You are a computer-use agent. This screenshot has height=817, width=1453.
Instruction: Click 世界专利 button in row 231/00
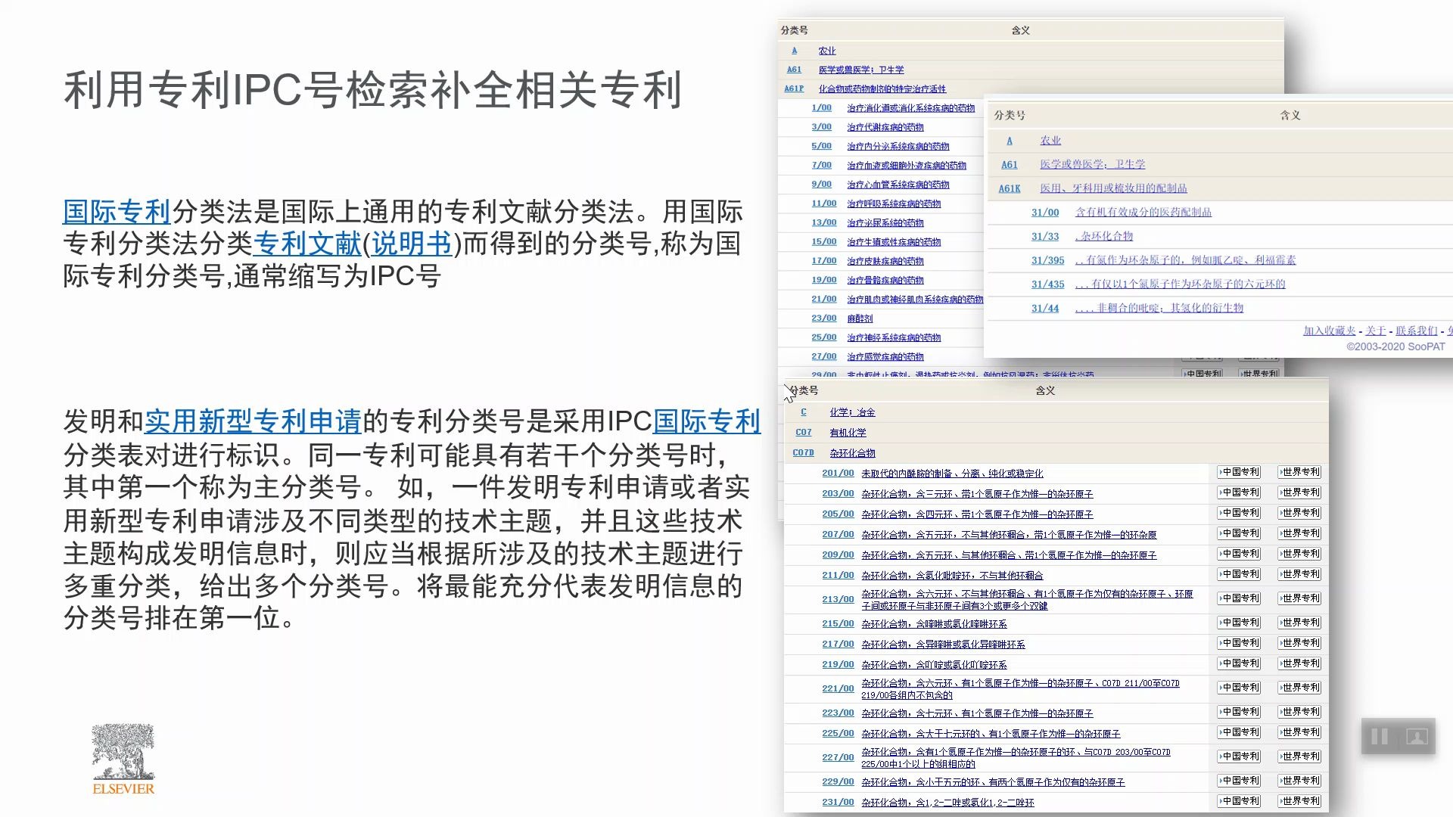1299,801
